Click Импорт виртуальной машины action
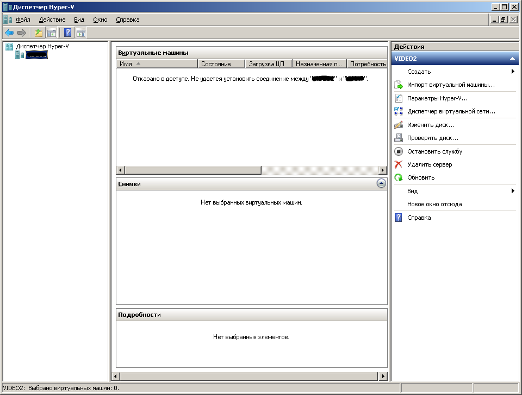The width and height of the screenshot is (522, 395). (x=451, y=85)
